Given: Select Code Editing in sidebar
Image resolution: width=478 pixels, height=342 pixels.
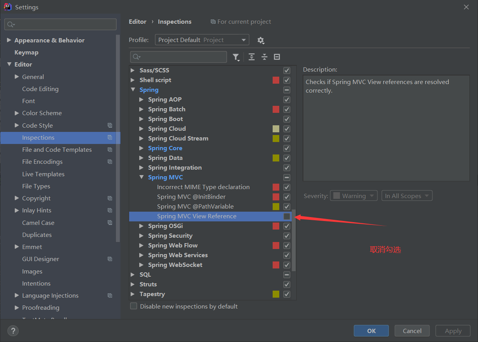Looking at the screenshot, I should pyautogui.click(x=40, y=89).
